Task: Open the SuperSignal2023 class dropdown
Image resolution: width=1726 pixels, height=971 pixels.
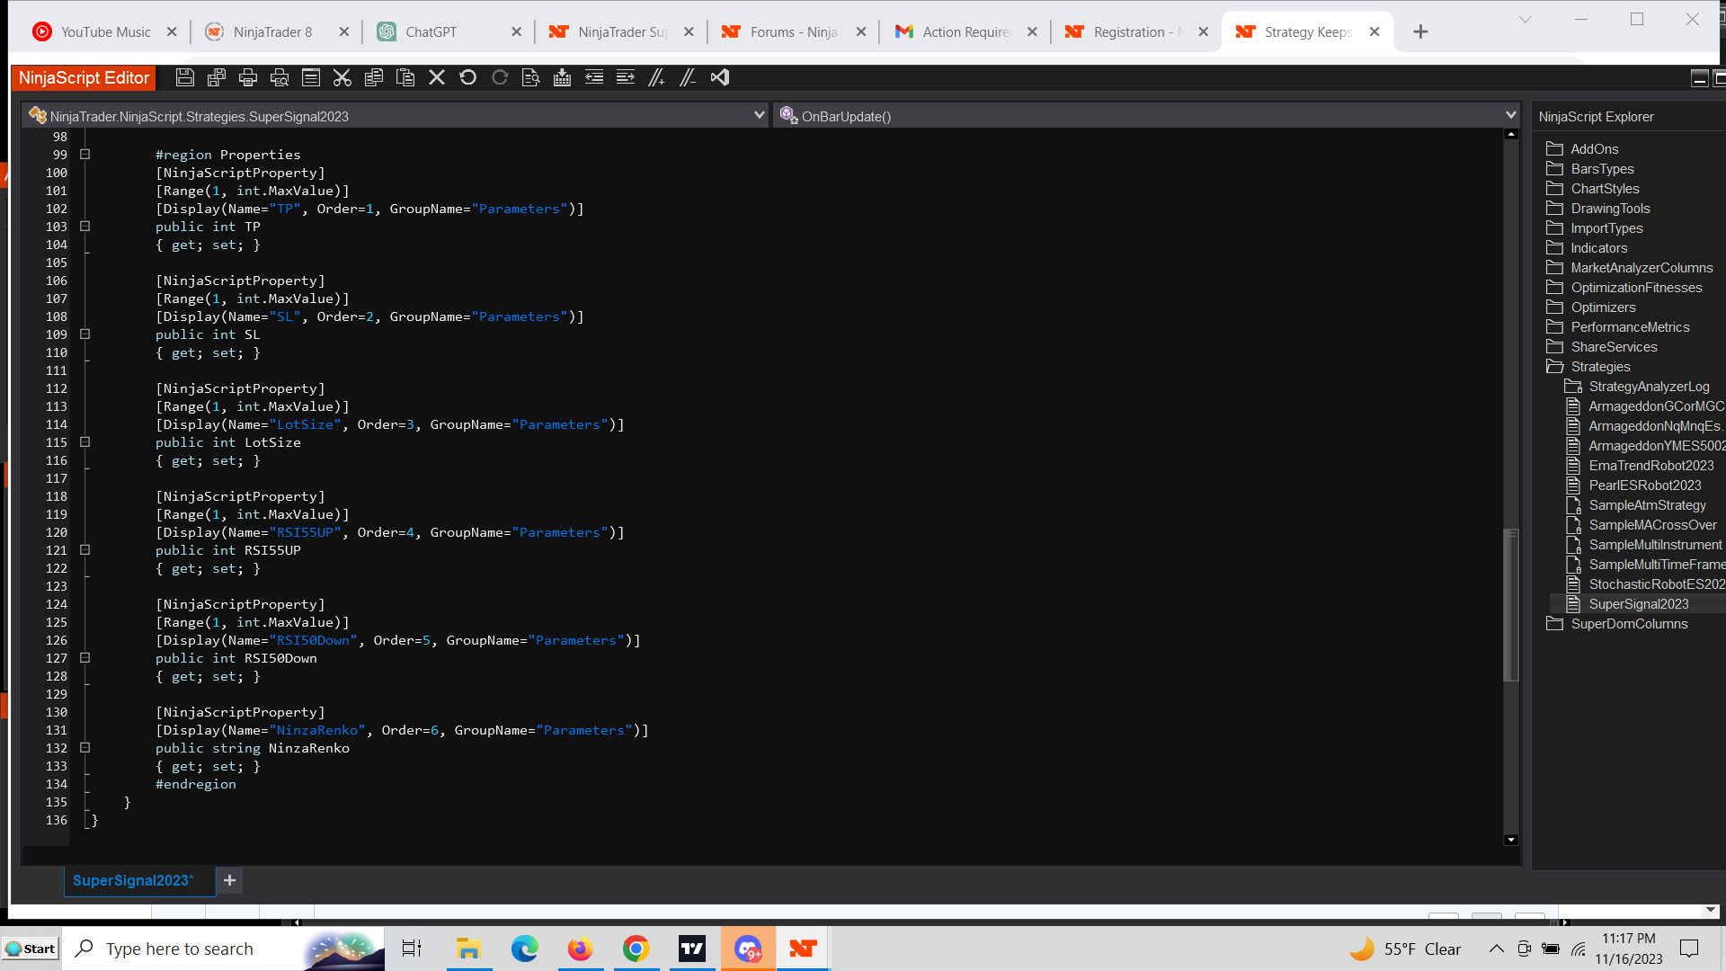Action: click(759, 116)
